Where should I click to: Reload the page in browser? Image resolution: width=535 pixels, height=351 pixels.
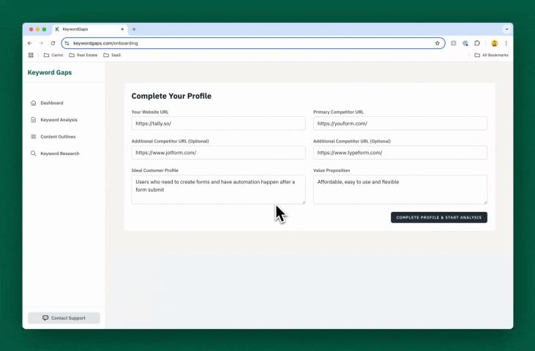(53, 43)
